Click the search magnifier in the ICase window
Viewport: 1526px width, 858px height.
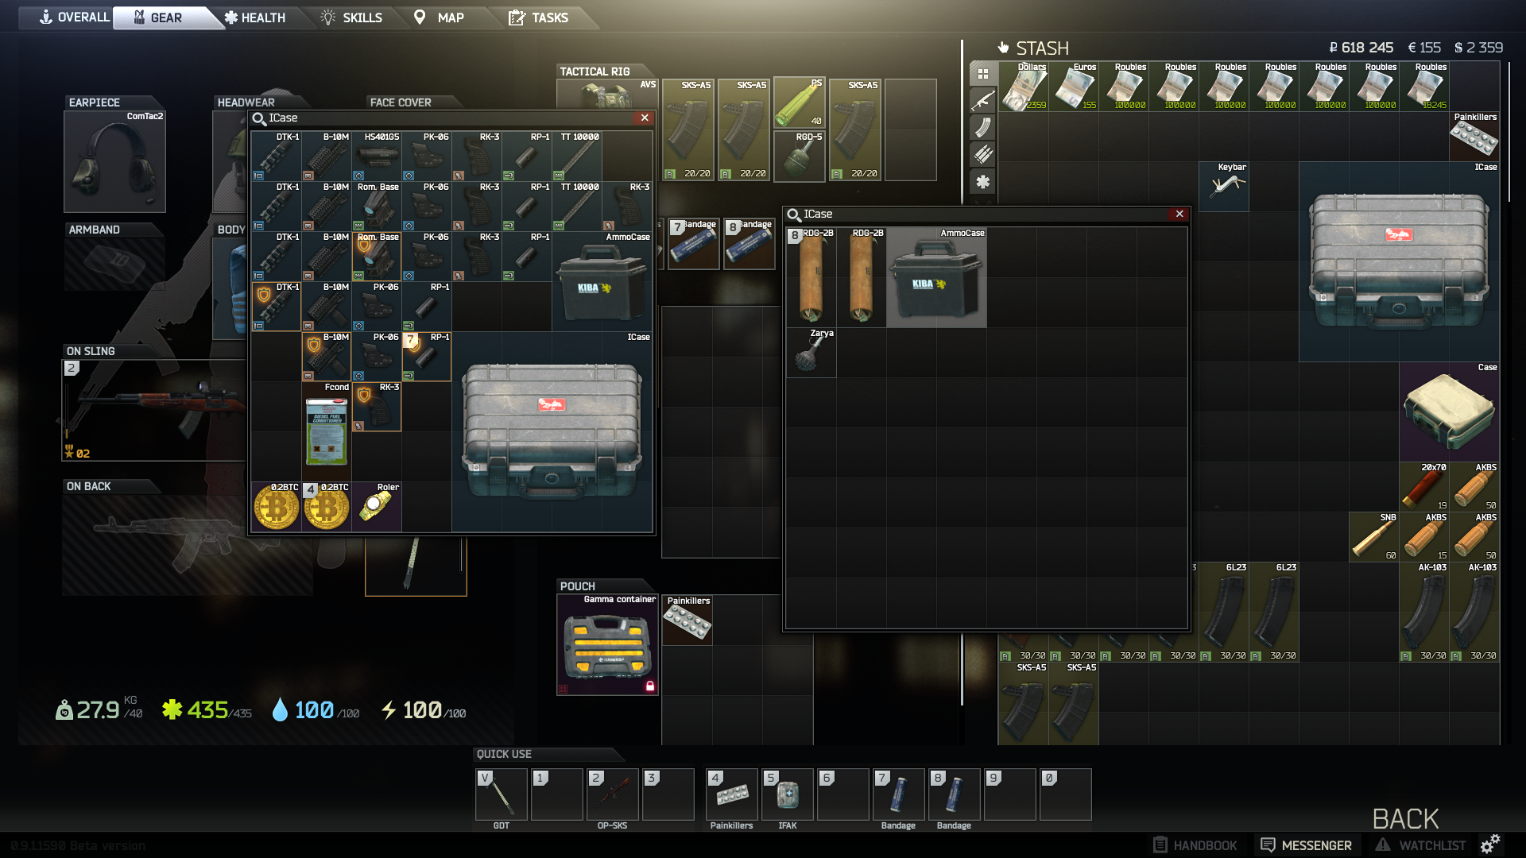coord(259,118)
